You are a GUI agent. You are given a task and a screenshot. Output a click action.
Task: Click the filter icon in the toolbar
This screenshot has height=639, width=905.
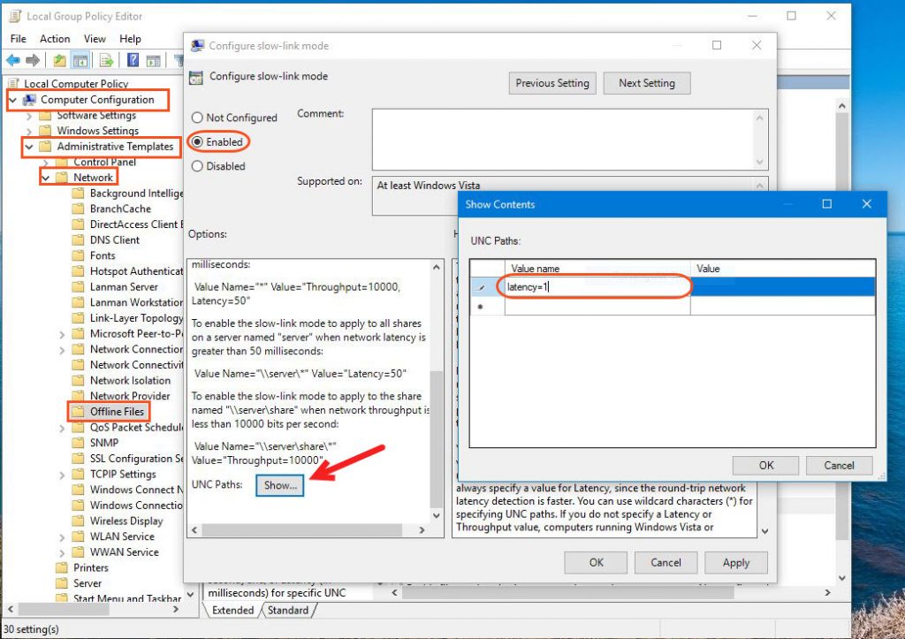180,59
